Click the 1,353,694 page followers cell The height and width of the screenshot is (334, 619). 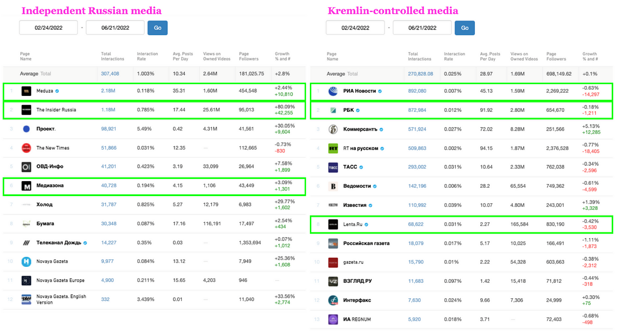(x=250, y=243)
